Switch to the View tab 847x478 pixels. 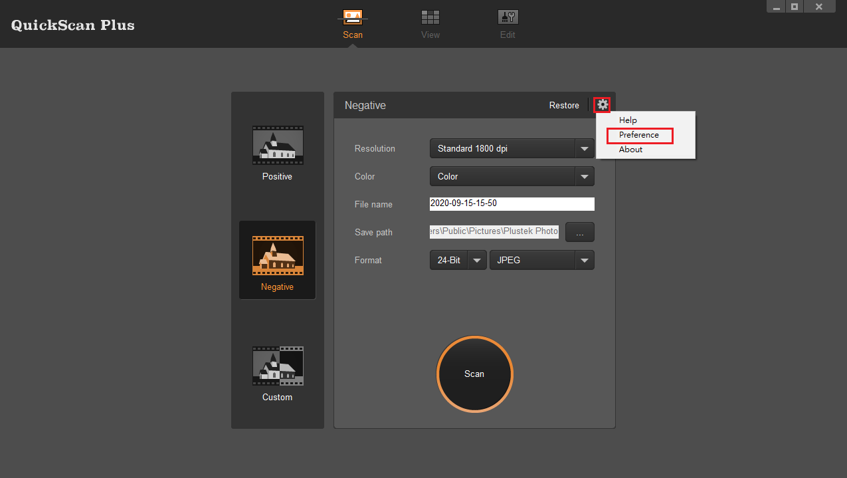pyautogui.click(x=430, y=18)
